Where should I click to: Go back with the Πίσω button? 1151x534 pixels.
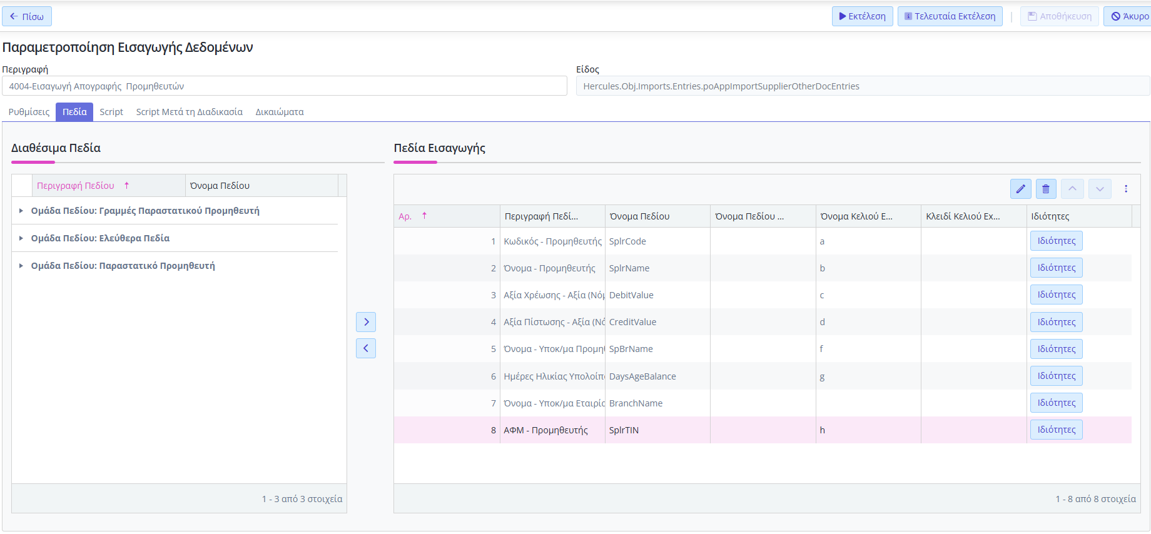click(27, 16)
